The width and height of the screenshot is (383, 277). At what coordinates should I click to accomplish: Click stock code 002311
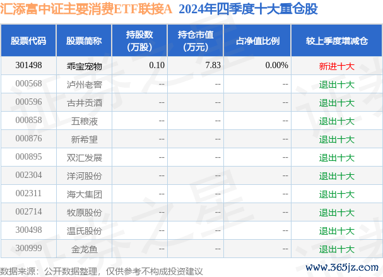coord(28,194)
